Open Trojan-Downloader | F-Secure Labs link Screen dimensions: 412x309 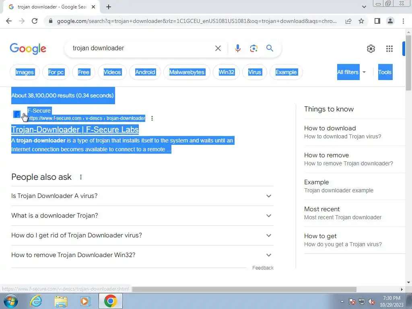(75, 130)
